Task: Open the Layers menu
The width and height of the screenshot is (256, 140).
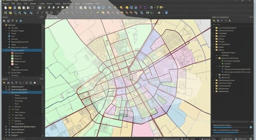Action: pos(57,3)
